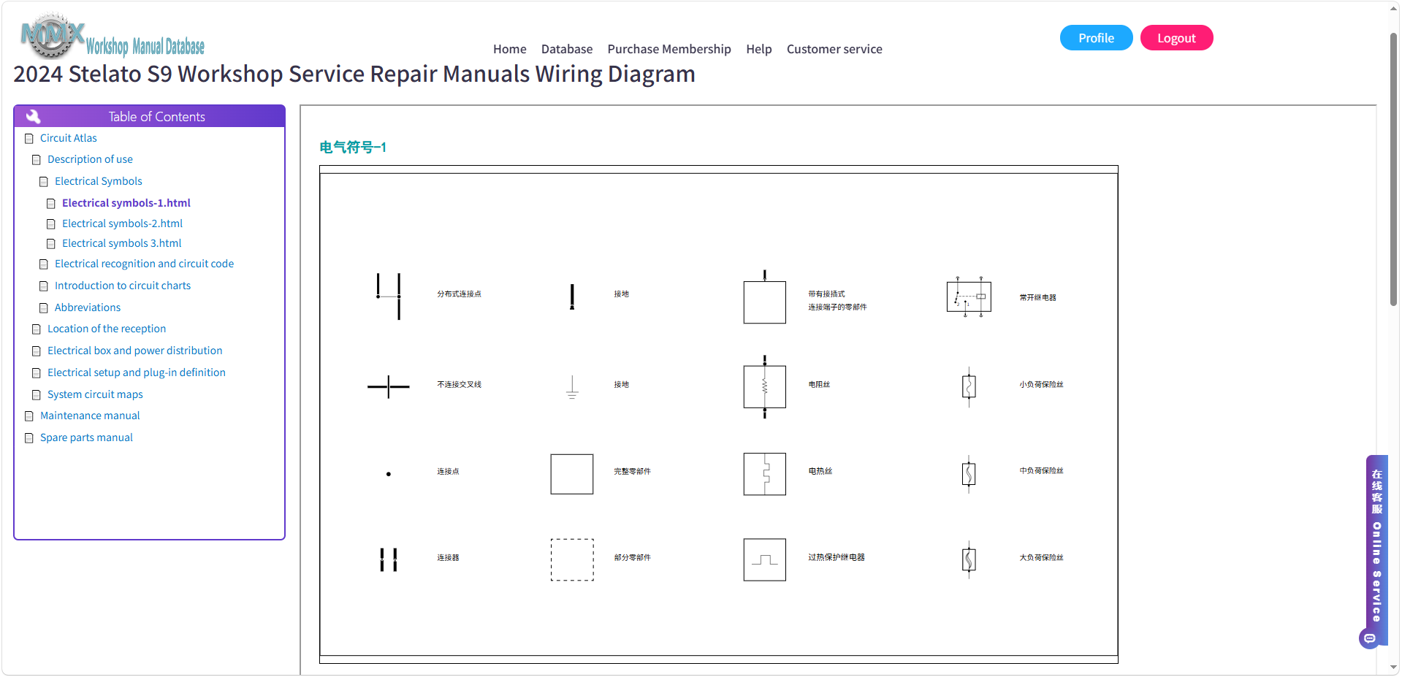The height and width of the screenshot is (677, 1402).
Task: Click the document icon beside Electrical Symbols
Action: tap(44, 182)
